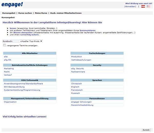Viewport: 154px width, 133px height.
Task: Click the engage! logo
Action: tap(12, 5)
